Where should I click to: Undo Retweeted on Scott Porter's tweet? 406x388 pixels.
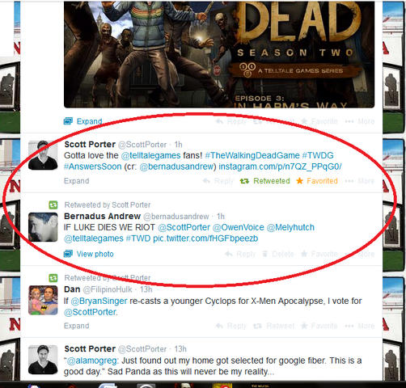tap(265, 181)
